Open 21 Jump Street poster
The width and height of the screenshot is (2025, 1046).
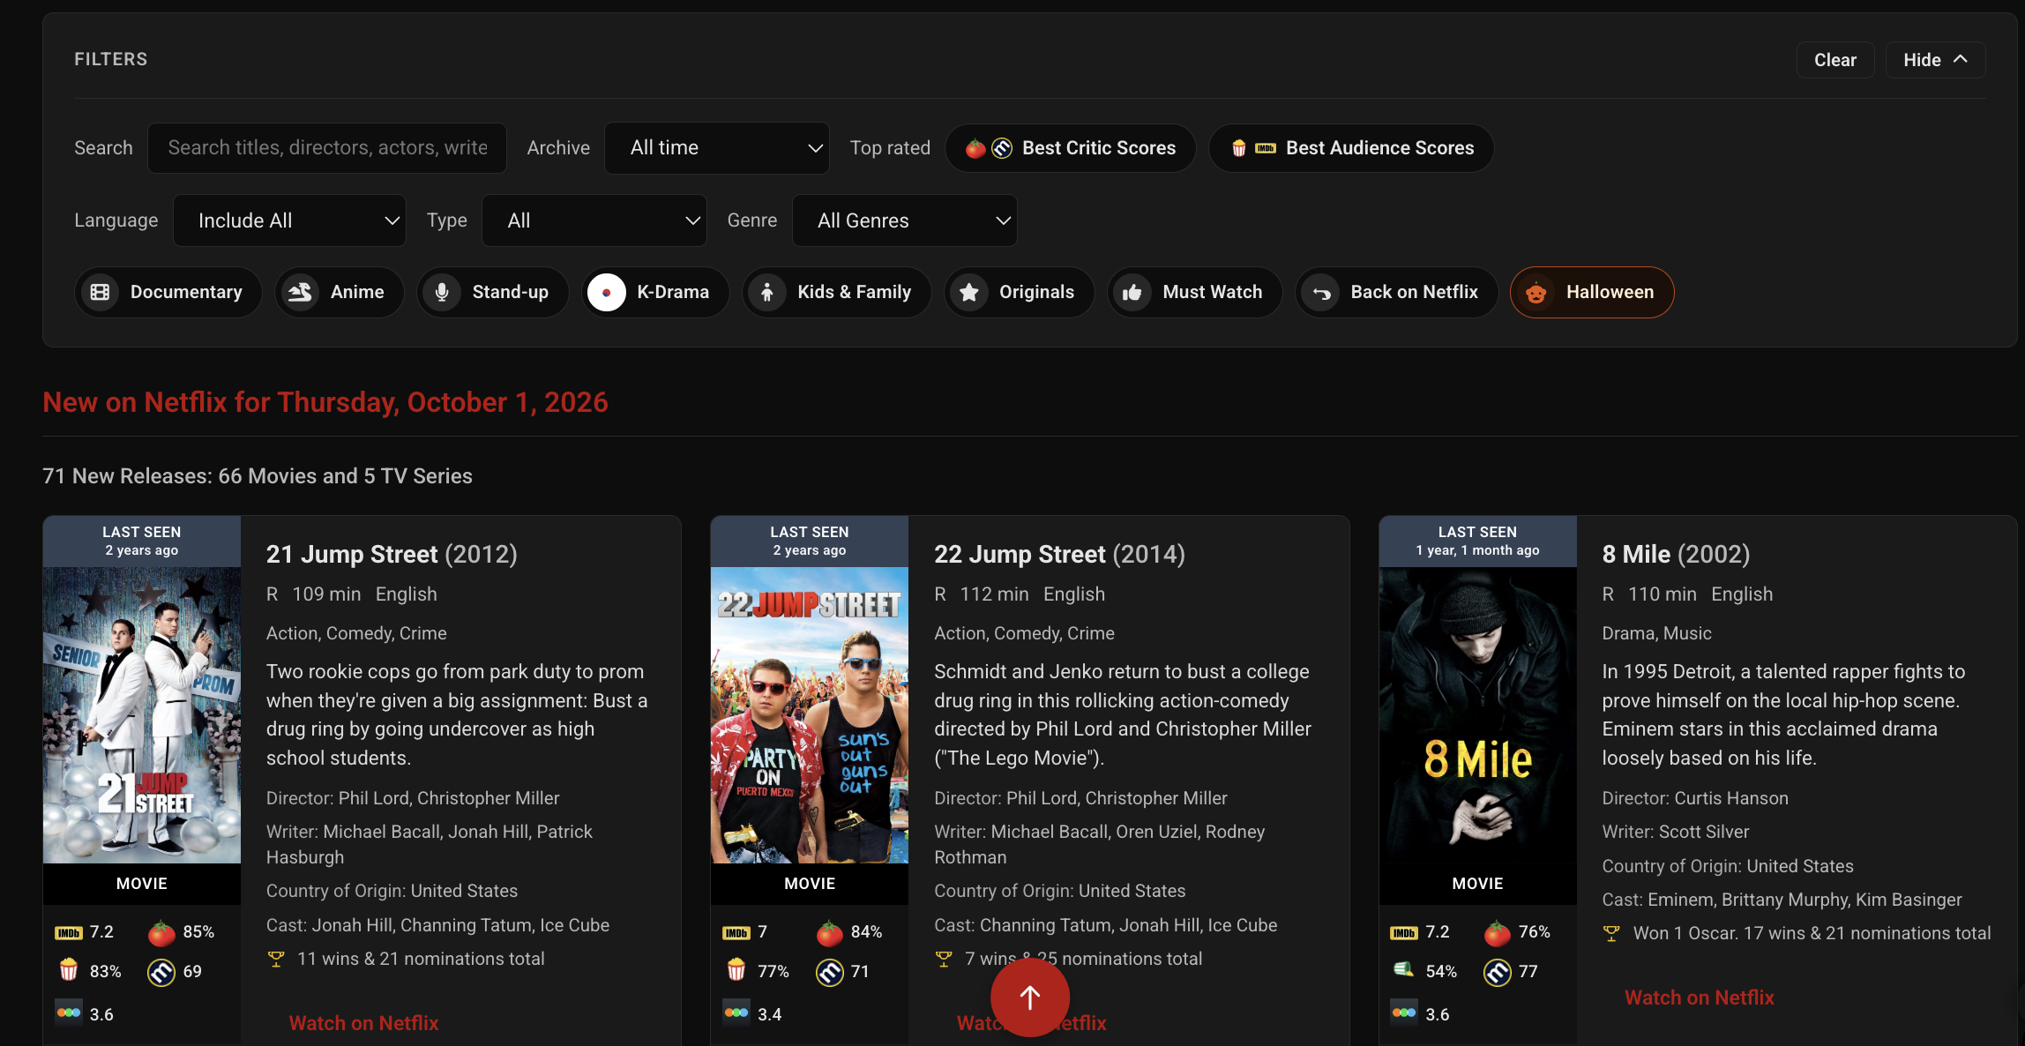(142, 714)
